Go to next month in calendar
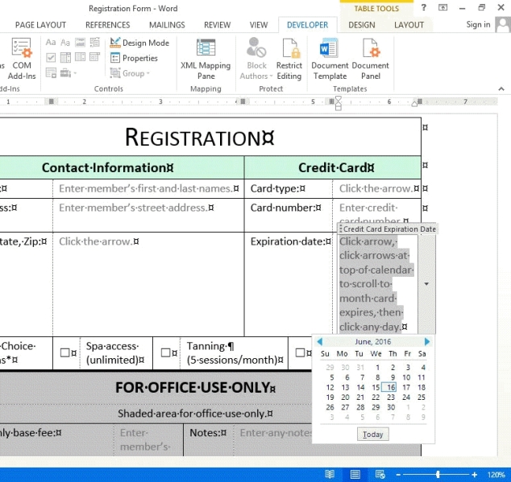The width and height of the screenshot is (511, 482). pos(427,341)
